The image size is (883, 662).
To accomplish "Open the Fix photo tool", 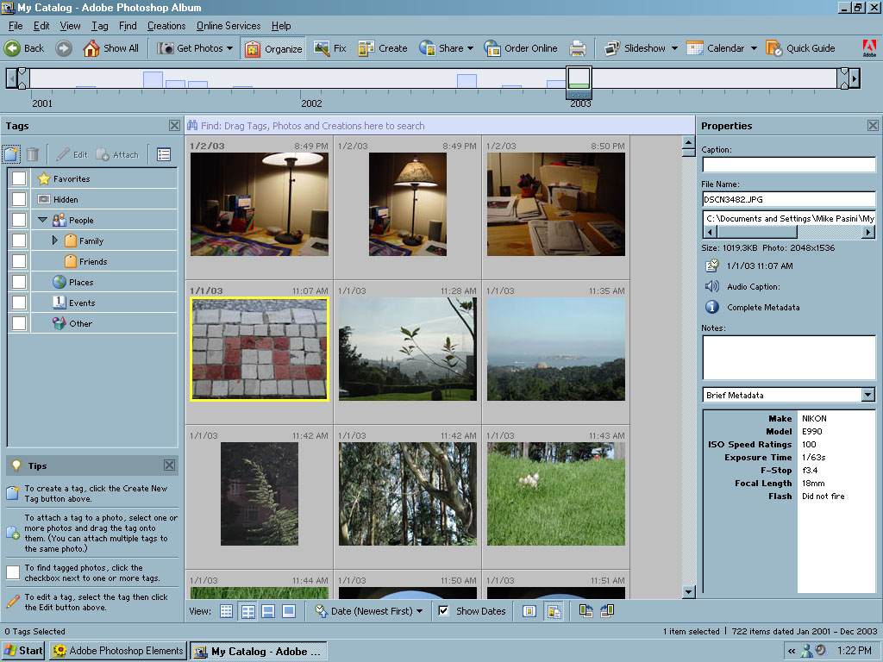I will 330,48.
